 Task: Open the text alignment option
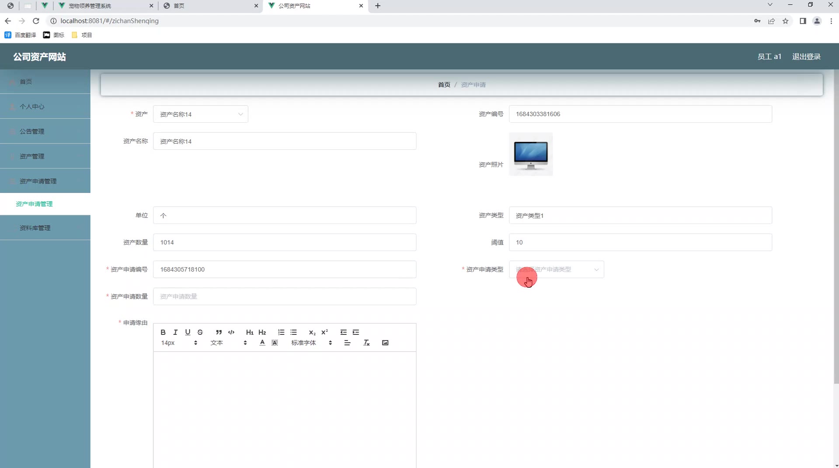pos(347,343)
